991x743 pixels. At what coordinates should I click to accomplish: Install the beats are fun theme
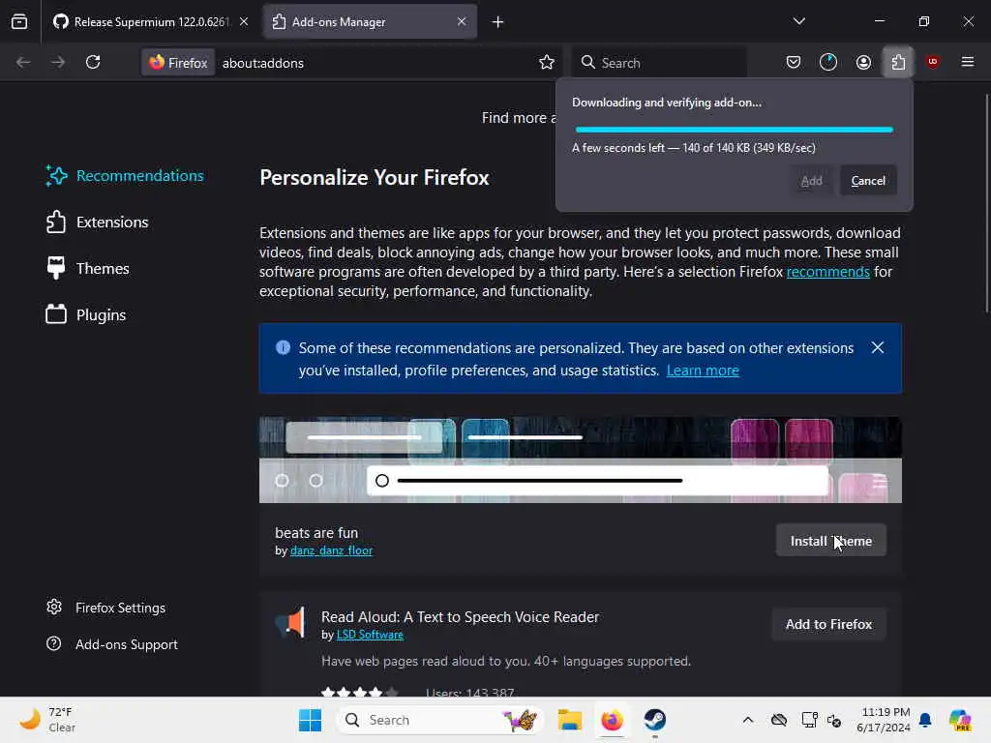[x=830, y=541]
